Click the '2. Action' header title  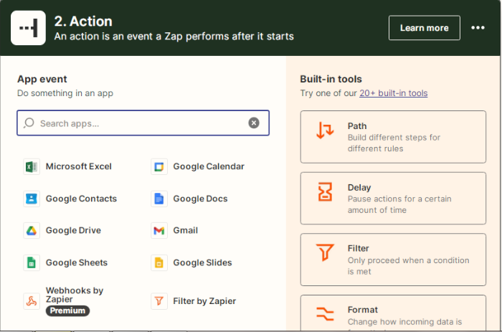[83, 22]
